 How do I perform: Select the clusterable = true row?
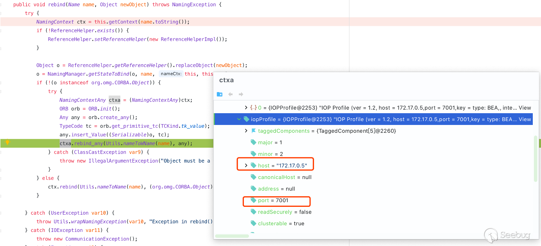281,224
